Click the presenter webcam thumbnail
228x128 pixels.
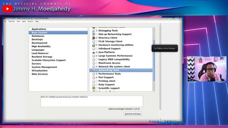[207, 69]
